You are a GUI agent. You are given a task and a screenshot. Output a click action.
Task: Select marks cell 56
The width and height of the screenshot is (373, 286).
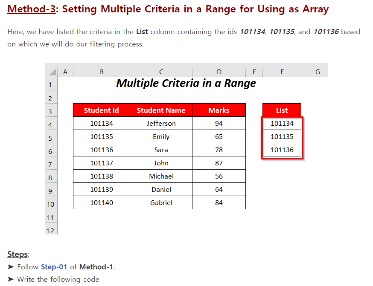[x=219, y=176]
